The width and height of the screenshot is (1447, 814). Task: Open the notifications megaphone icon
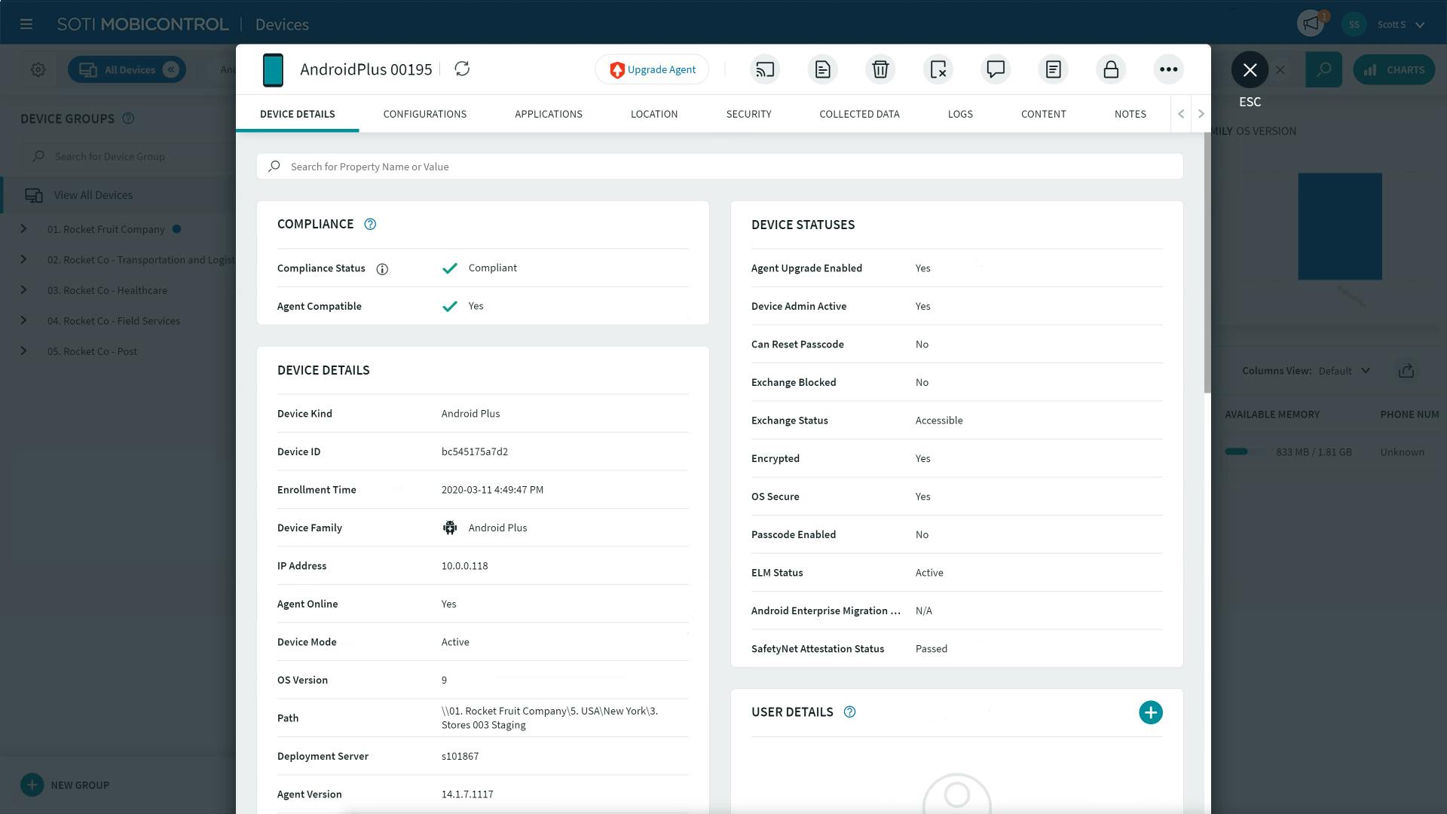(1309, 23)
